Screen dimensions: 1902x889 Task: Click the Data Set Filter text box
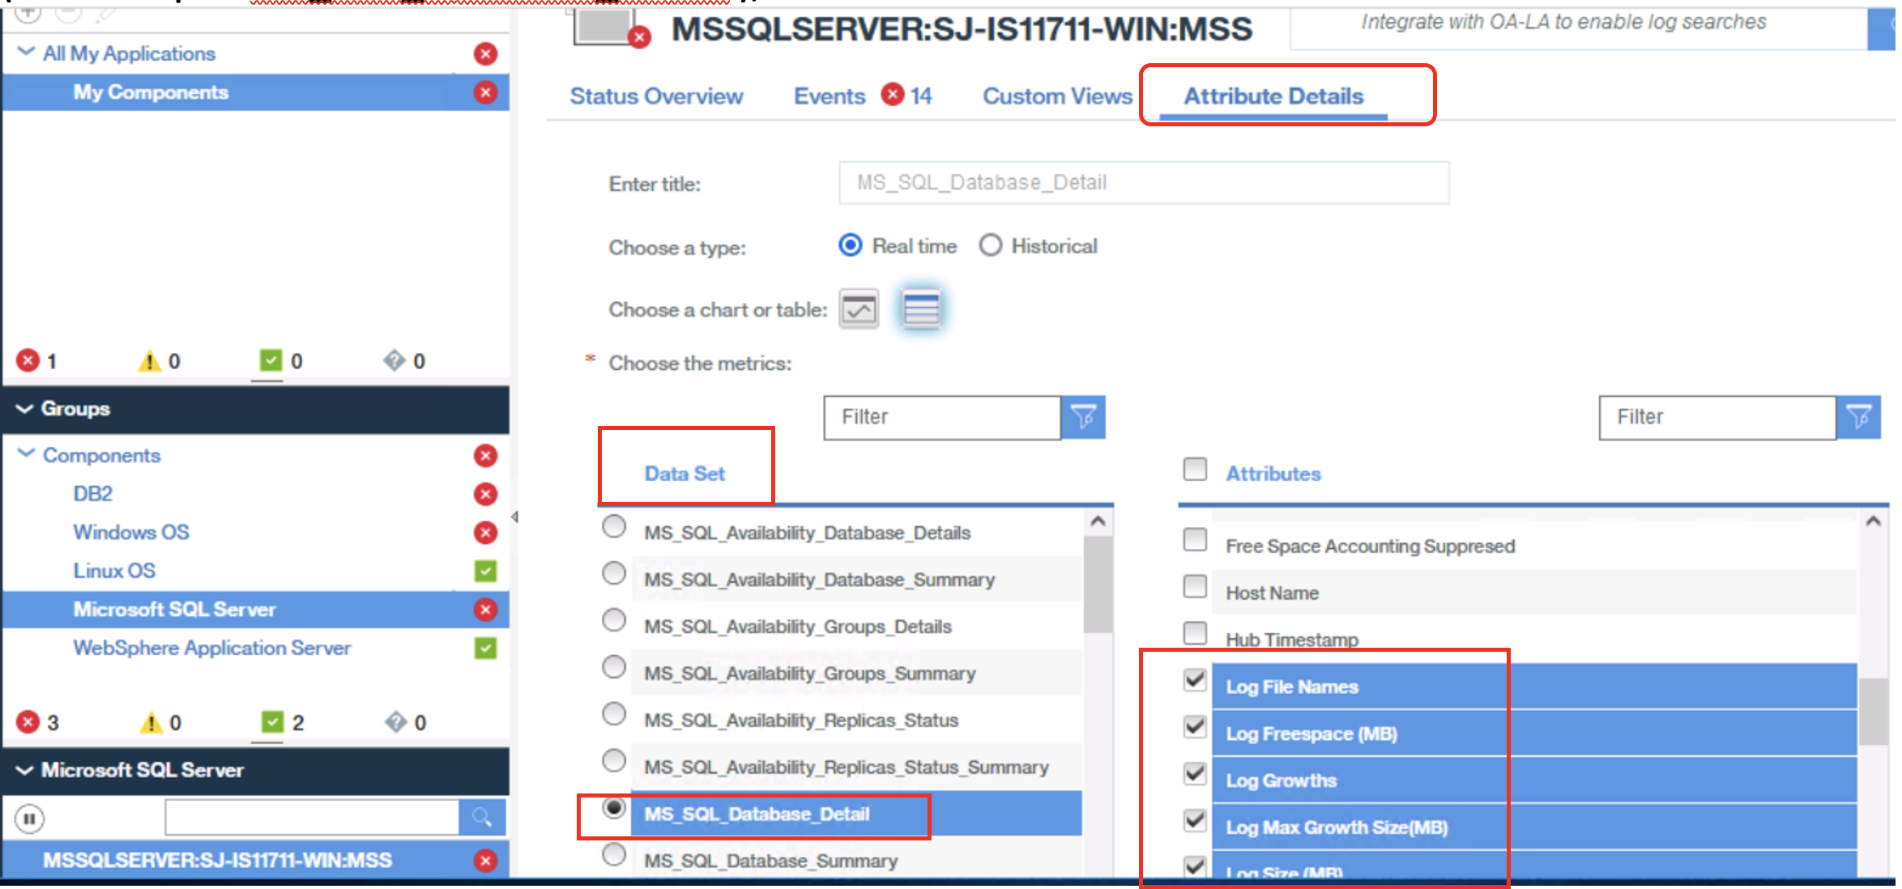[x=942, y=417]
